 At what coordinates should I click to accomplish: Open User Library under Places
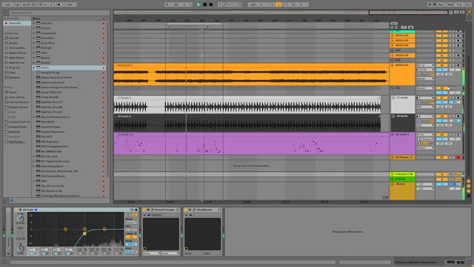[16, 97]
